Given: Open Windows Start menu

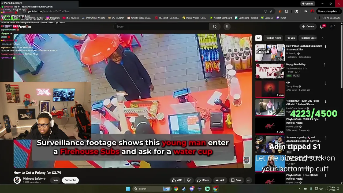Looking at the screenshot, I should pos(128,189).
